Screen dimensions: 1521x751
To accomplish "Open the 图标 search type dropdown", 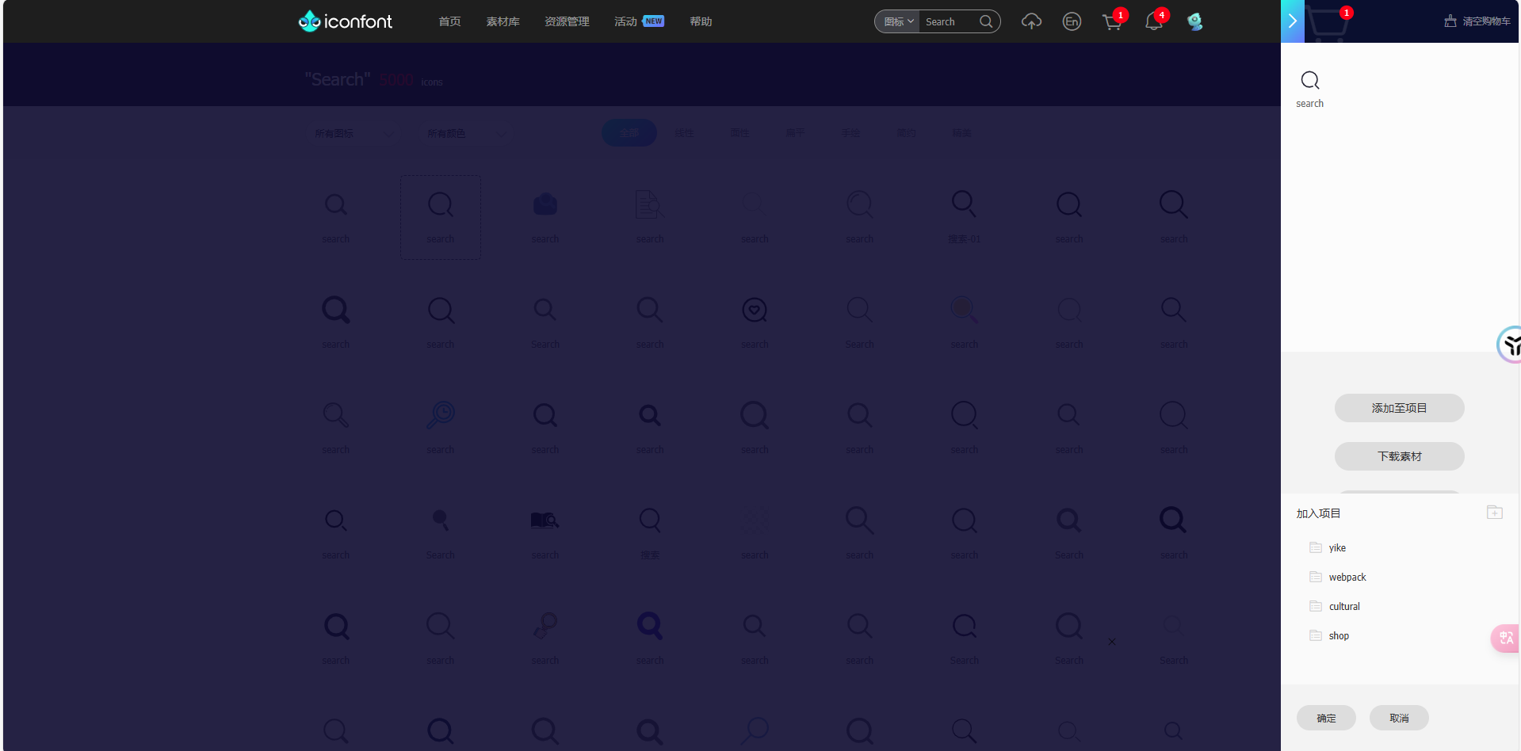I will (898, 21).
